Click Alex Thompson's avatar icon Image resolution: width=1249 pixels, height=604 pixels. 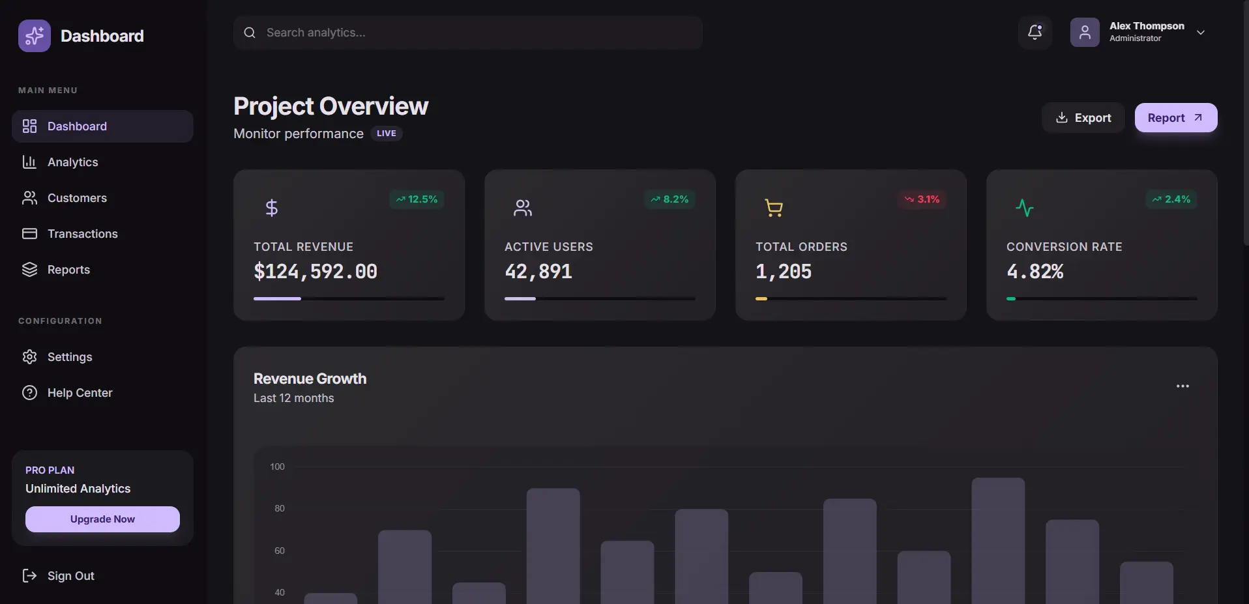[x=1085, y=32]
